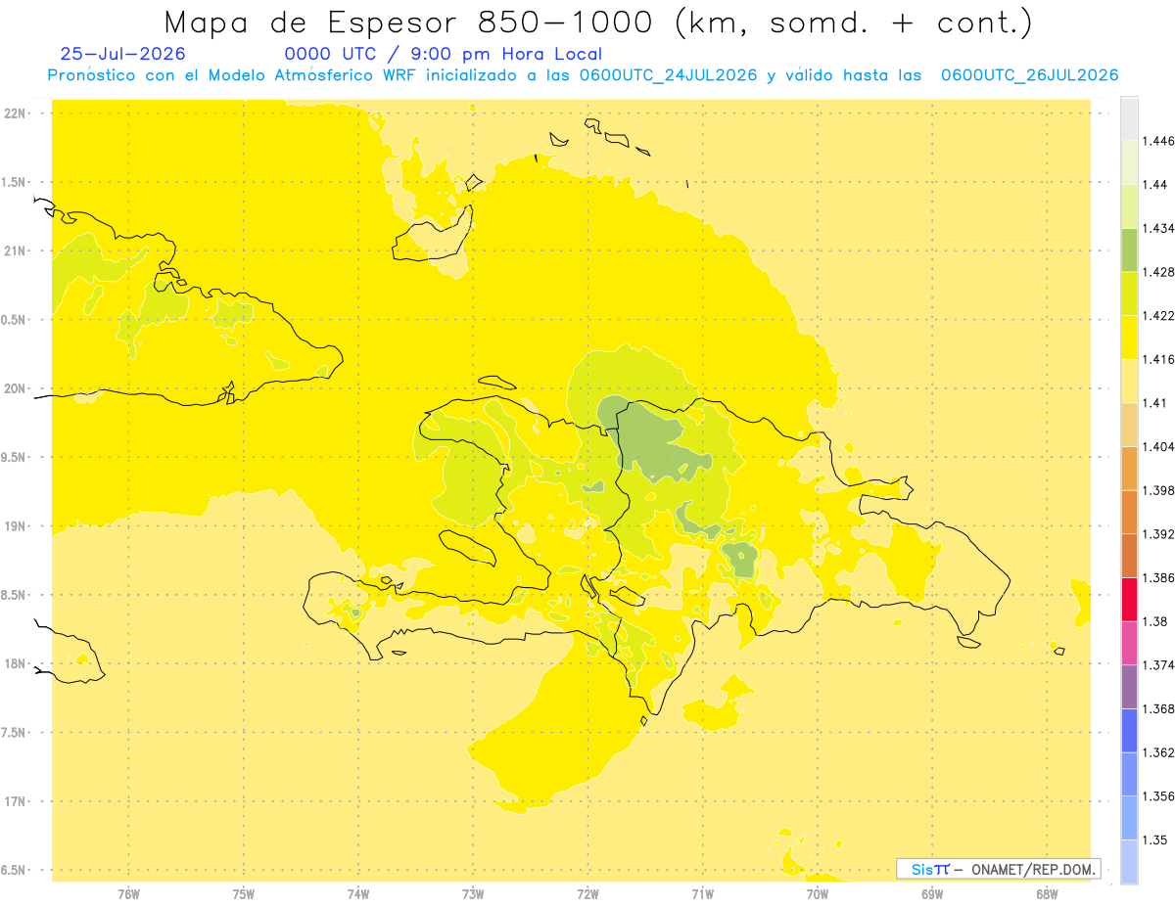Pick the '1.446' colorbar value
The image size is (1175, 907).
(1159, 141)
